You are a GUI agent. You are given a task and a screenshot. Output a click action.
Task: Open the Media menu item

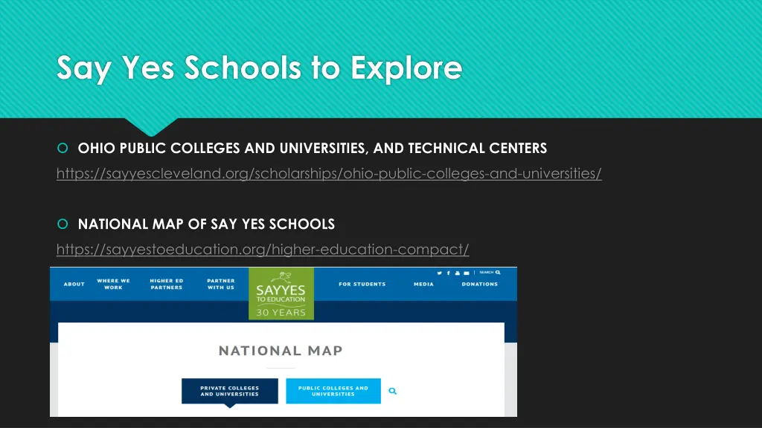tap(423, 285)
